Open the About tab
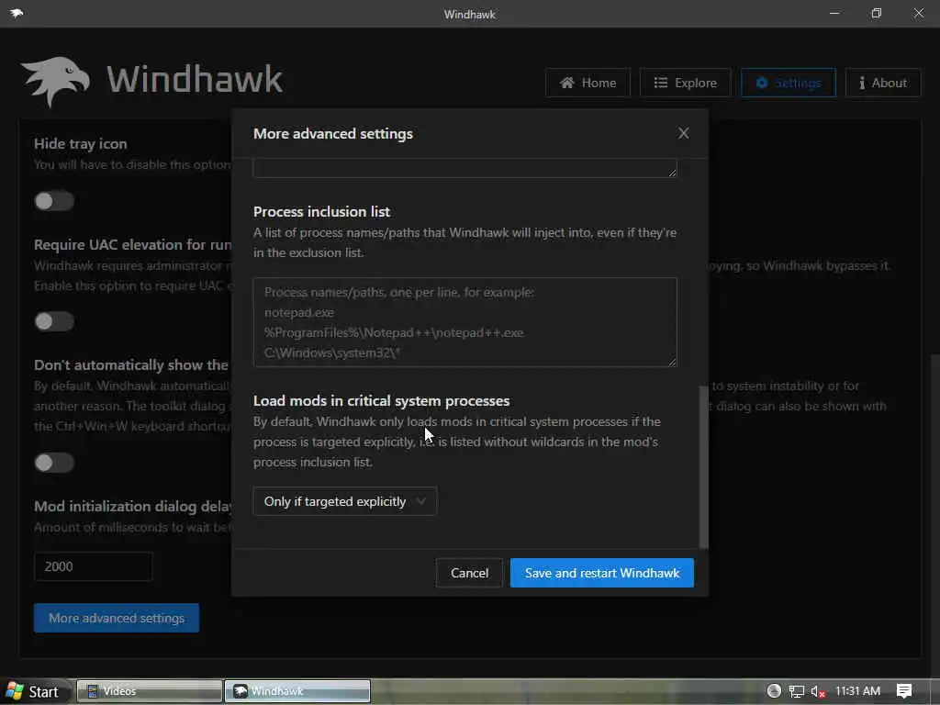Viewport: 940px width, 705px height. coord(883,83)
